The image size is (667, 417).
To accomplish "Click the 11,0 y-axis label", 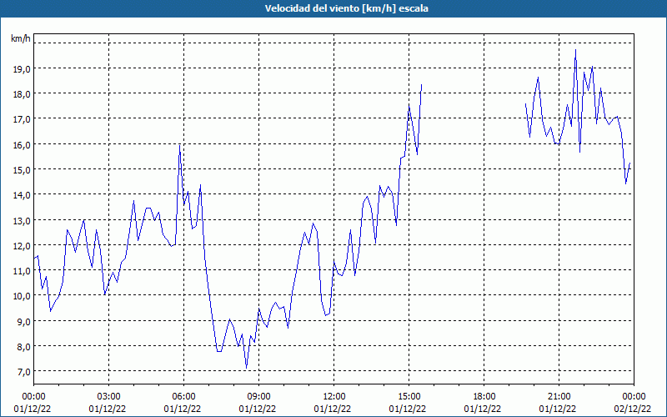I will [22, 270].
